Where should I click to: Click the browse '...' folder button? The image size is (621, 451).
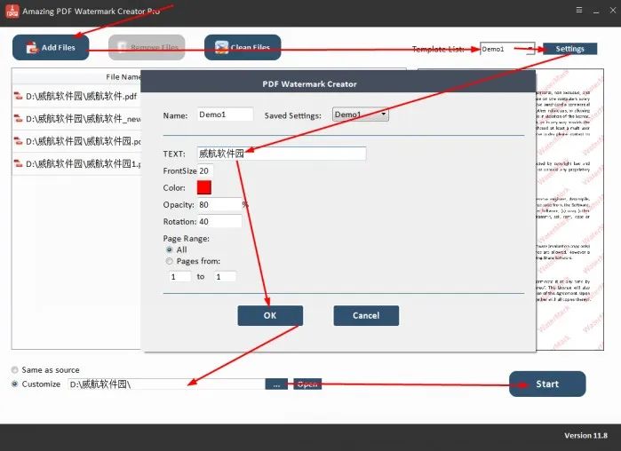pyautogui.click(x=276, y=384)
